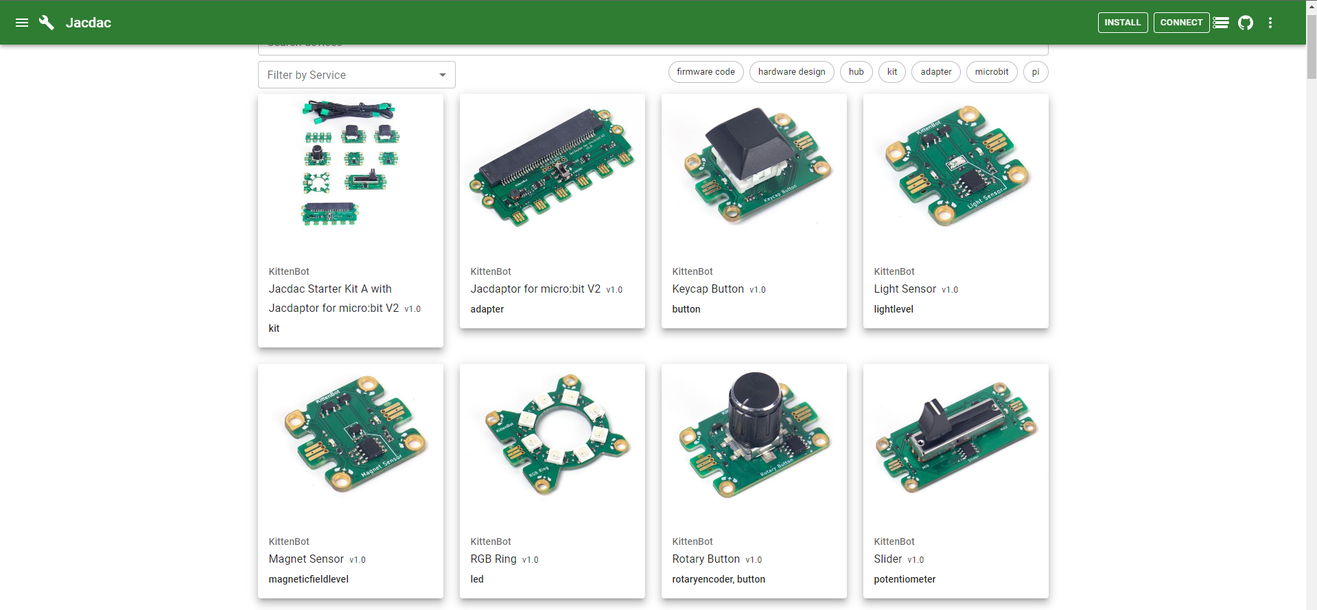Click the 'lightlevel' service label
The width and height of the screenshot is (1317, 610).
(894, 309)
